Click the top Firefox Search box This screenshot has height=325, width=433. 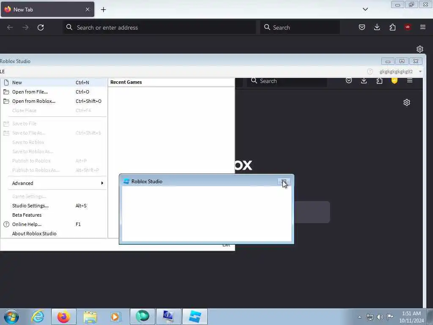pyautogui.click(x=300, y=28)
